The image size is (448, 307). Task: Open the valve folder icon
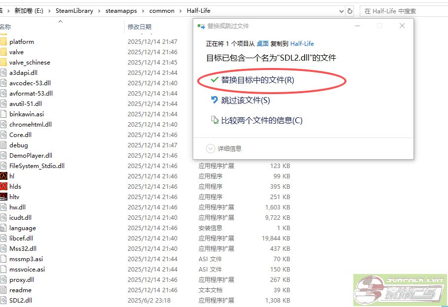4,52
